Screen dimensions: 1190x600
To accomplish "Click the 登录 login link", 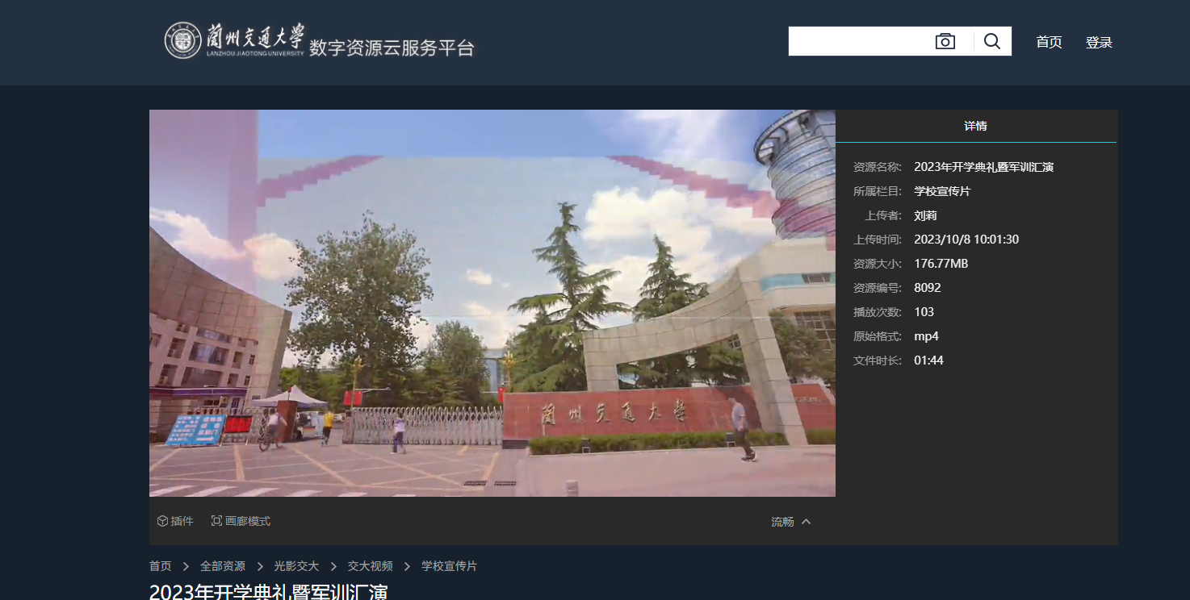I will [x=1099, y=42].
